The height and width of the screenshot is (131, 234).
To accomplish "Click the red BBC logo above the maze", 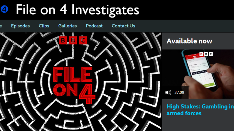I will coord(73,40).
